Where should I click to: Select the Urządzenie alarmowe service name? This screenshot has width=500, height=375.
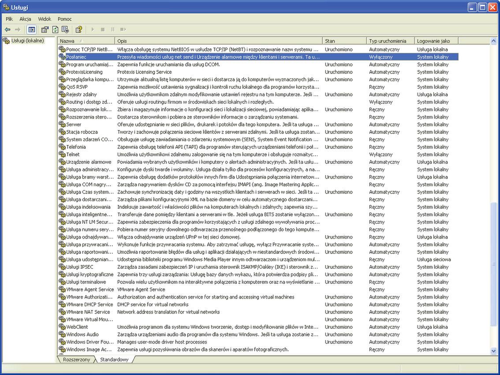89,162
